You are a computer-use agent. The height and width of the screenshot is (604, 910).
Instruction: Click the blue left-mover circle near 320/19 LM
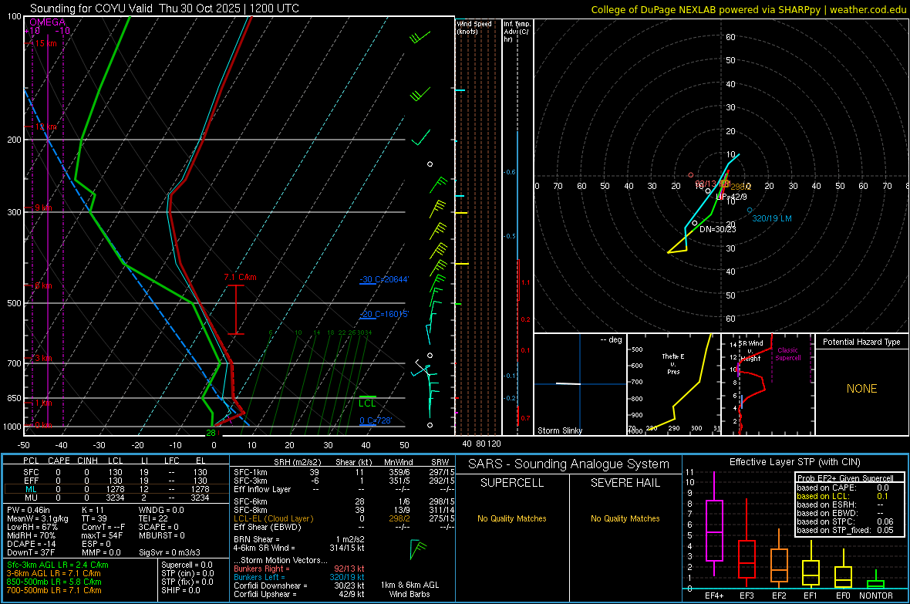(x=750, y=211)
